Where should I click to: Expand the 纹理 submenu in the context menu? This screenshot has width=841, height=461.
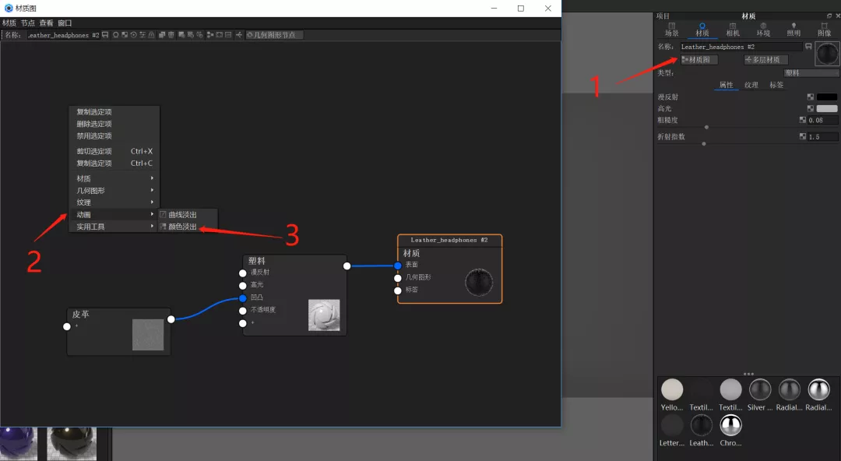pos(114,202)
